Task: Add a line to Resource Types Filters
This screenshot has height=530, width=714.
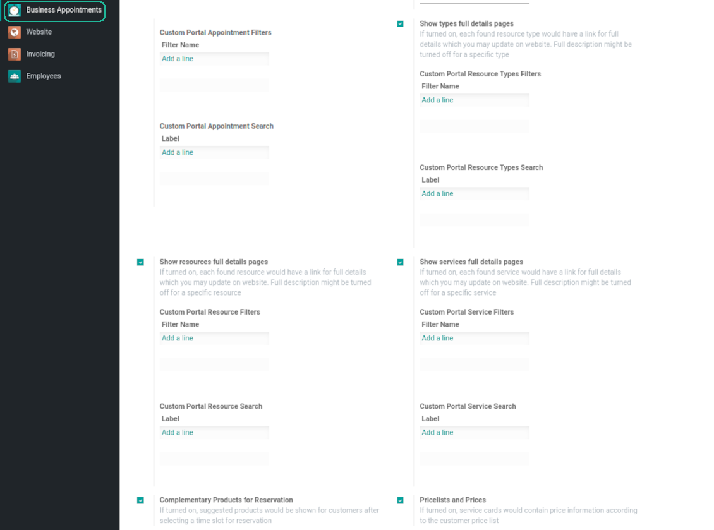Action: click(x=437, y=100)
